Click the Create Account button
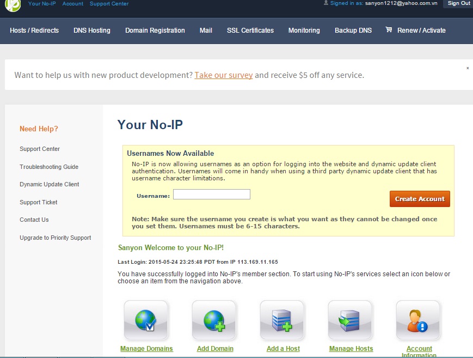This screenshot has width=473, height=358. pos(420,199)
